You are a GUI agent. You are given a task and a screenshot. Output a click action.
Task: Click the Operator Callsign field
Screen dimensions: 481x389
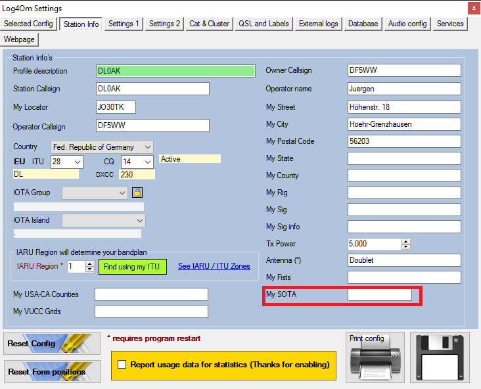[152, 126]
